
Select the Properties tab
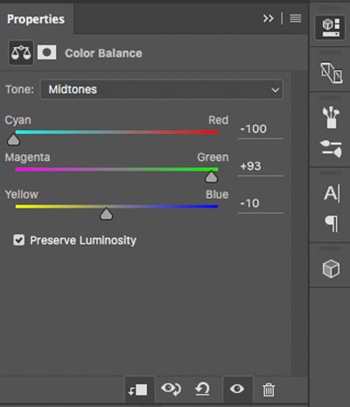[36, 19]
